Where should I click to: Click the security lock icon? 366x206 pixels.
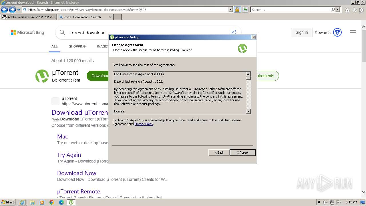pos(237,10)
